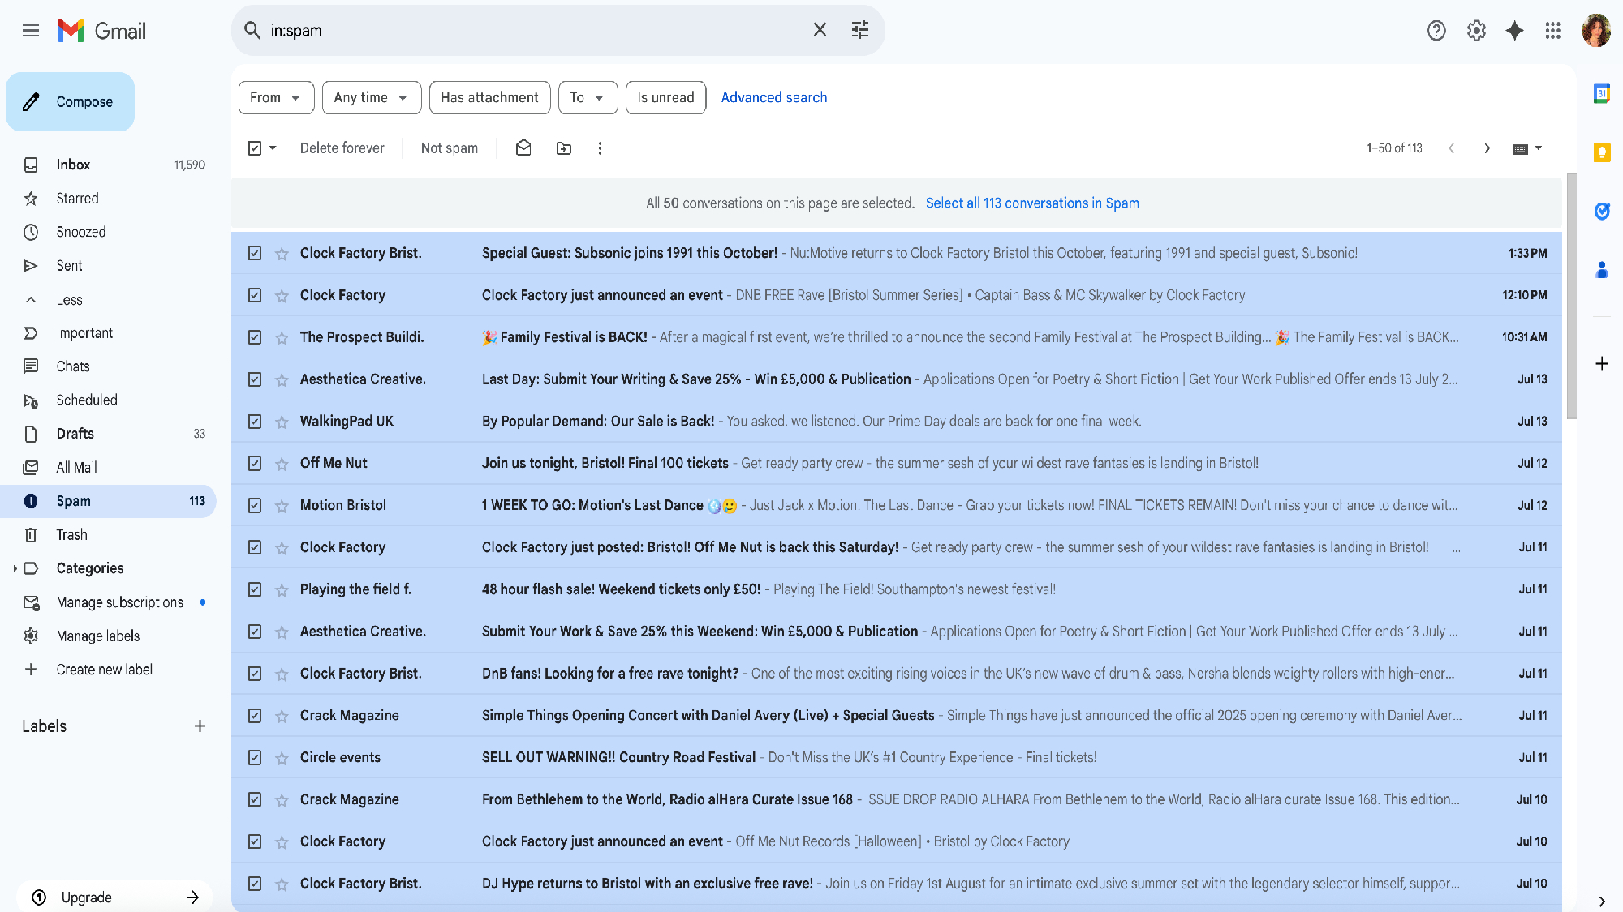Viewport: 1623px width, 912px height.
Task: Star the WalkingPad UK email
Action: (x=282, y=422)
